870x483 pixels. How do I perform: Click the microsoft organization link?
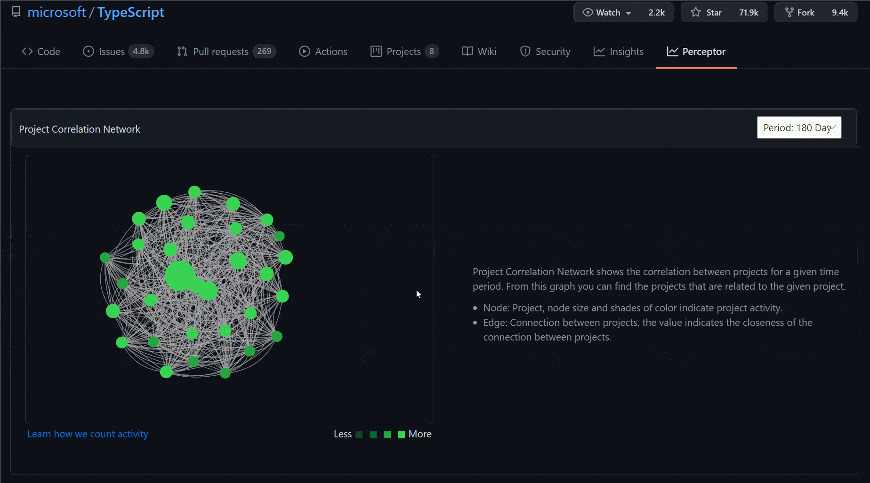pos(56,12)
